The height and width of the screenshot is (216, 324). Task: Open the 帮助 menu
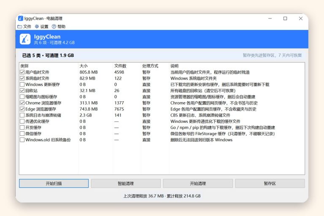59,27
